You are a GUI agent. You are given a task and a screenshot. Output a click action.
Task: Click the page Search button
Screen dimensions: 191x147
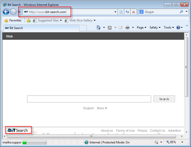(x=164, y=99)
